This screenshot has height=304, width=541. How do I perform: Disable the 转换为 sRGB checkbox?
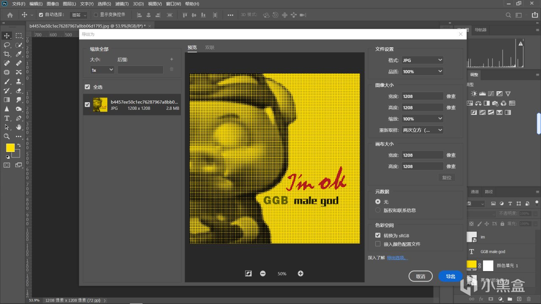(x=378, y=236)
